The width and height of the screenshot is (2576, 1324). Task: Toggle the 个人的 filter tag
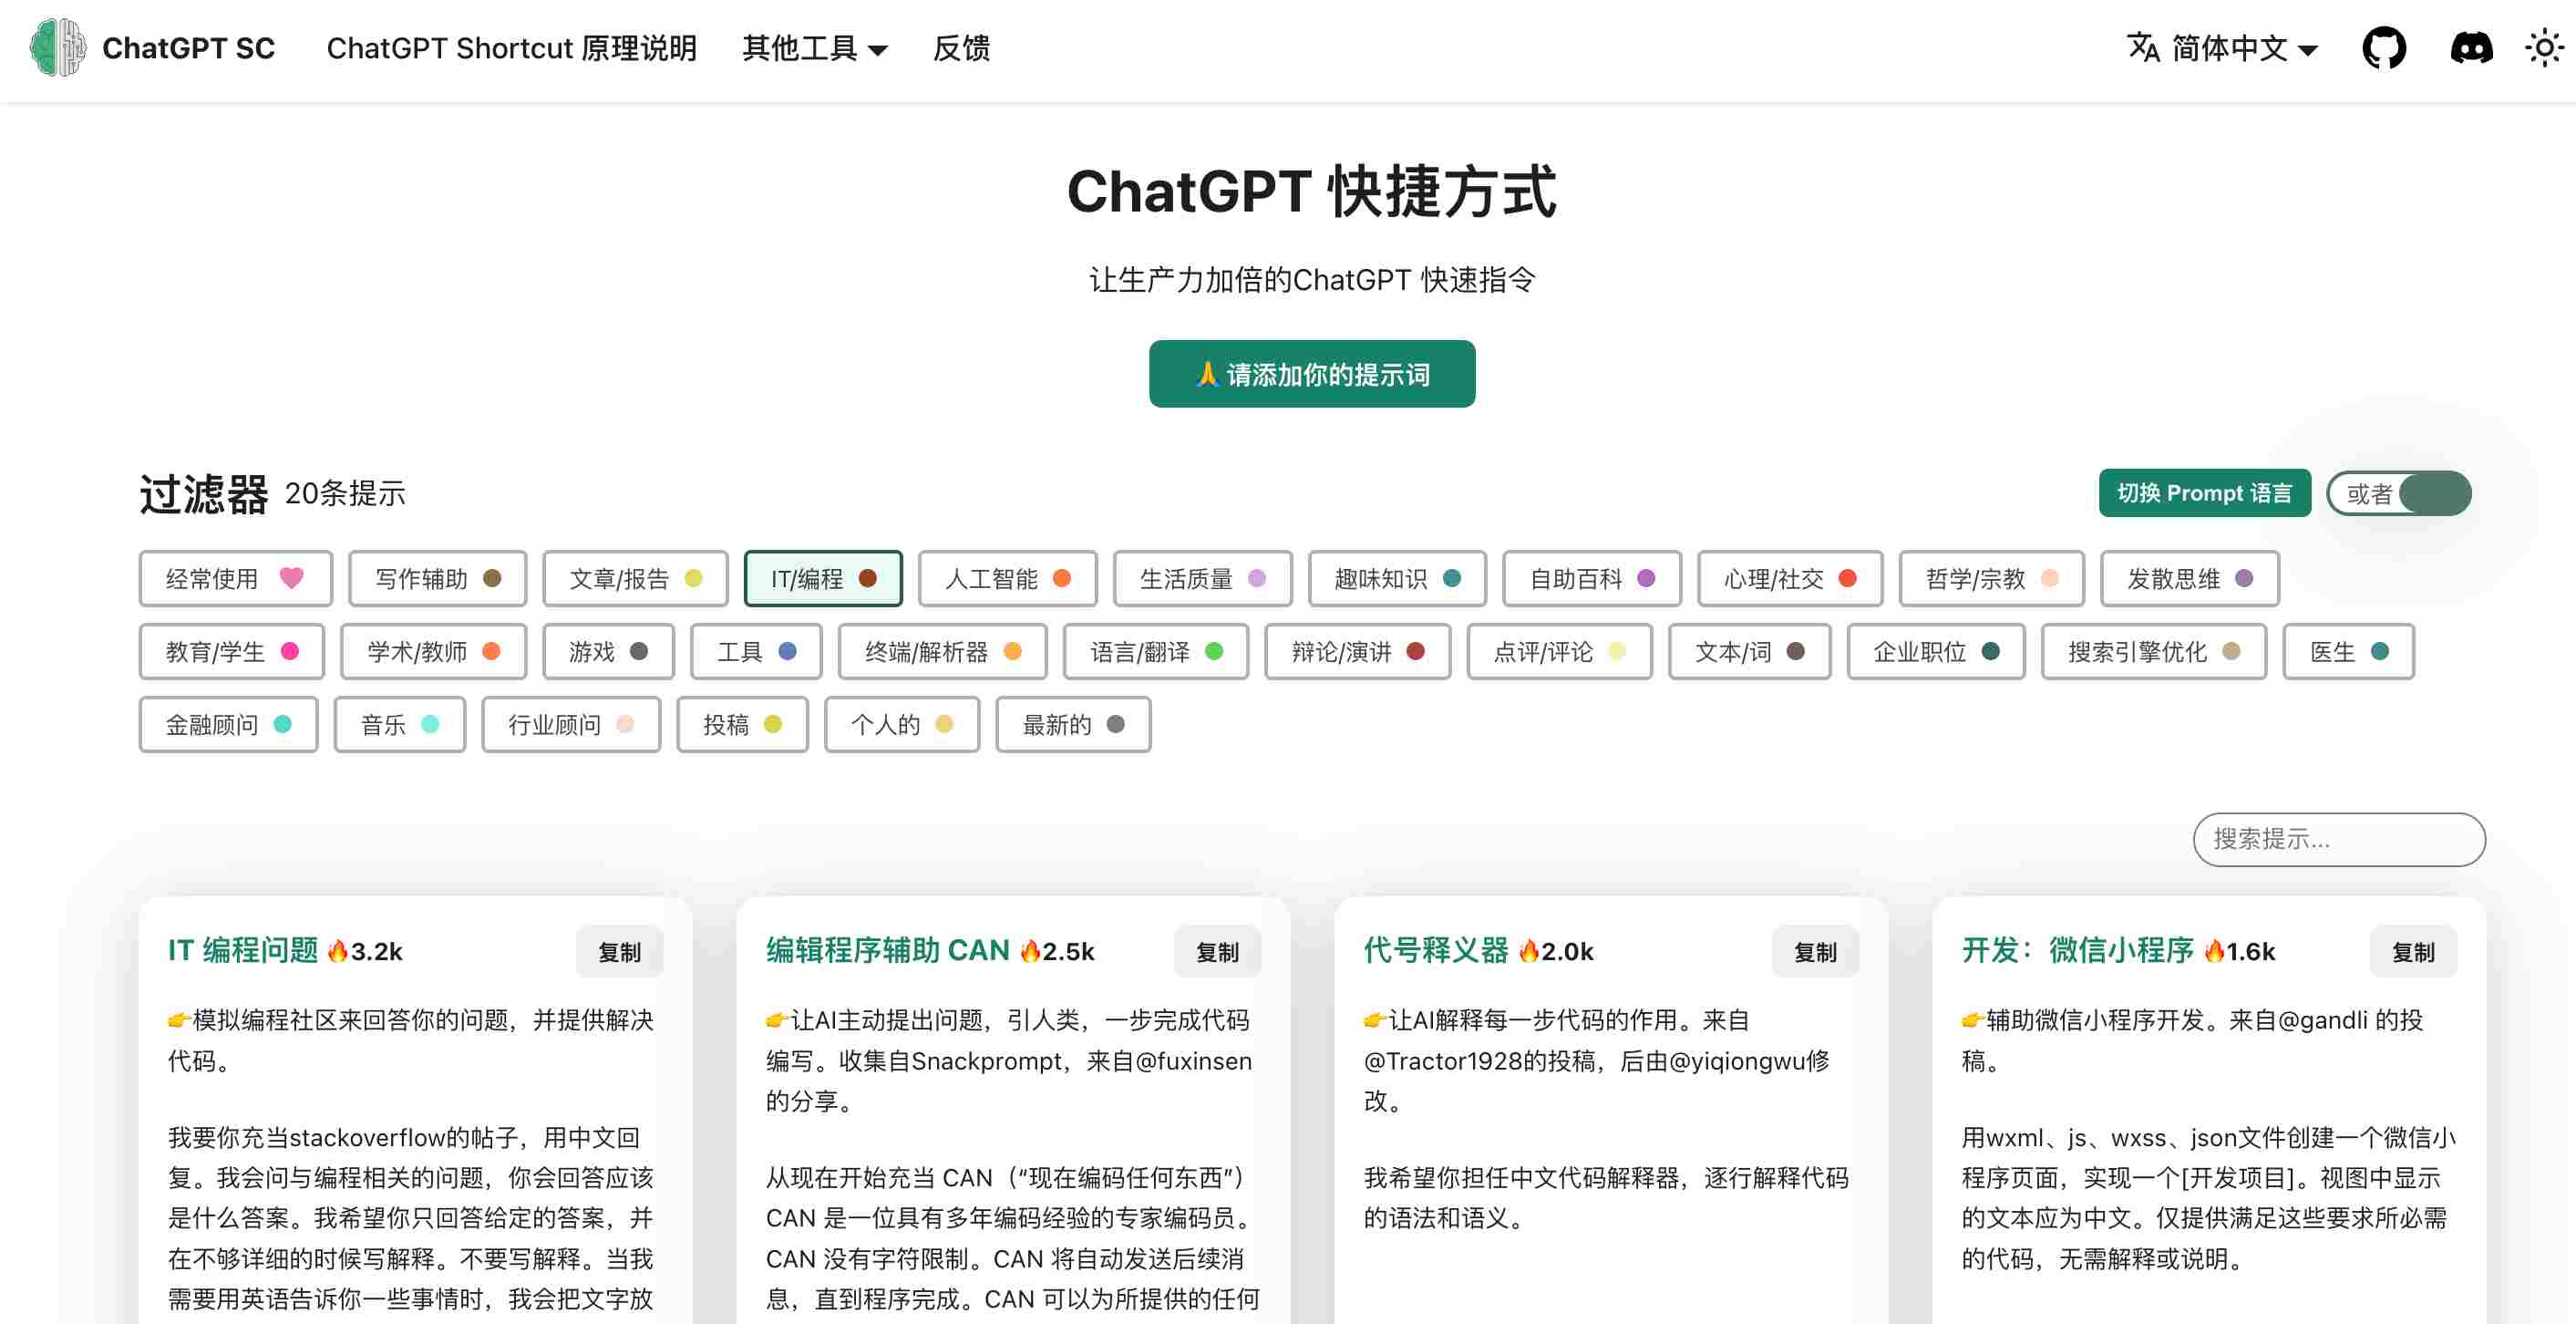pos(901,724)
